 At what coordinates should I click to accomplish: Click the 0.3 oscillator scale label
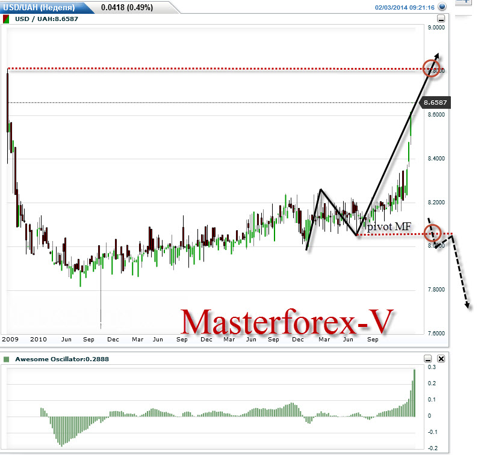coord(432,367)
